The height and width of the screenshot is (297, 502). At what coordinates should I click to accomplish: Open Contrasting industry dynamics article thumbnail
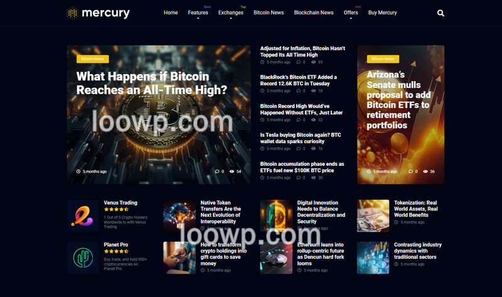pyautogui.click(x=373, y=257)
